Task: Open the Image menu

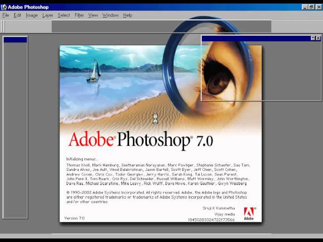Action: 32,15
